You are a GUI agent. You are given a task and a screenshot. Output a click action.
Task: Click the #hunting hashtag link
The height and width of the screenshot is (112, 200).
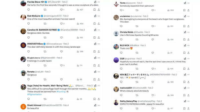click(61, 92)
